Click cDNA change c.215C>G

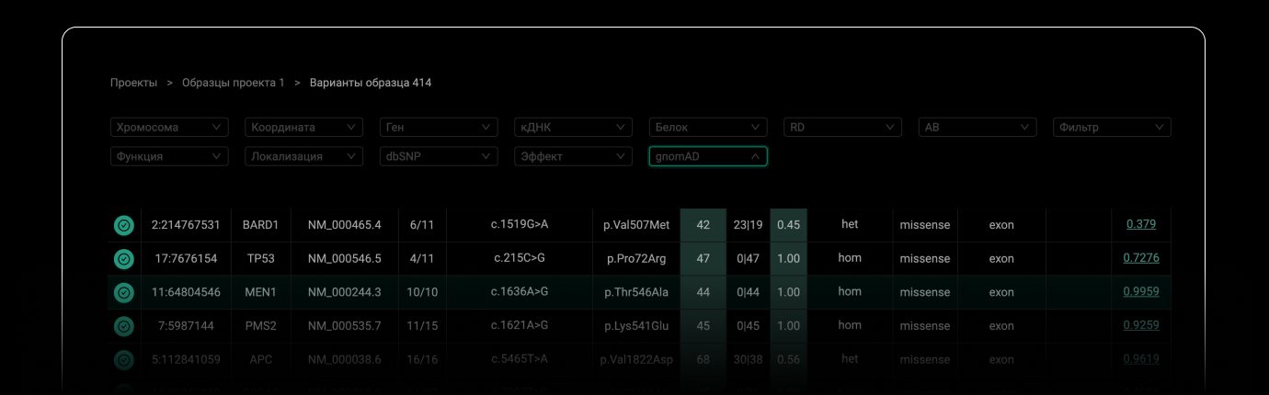[x=520, y=258]
